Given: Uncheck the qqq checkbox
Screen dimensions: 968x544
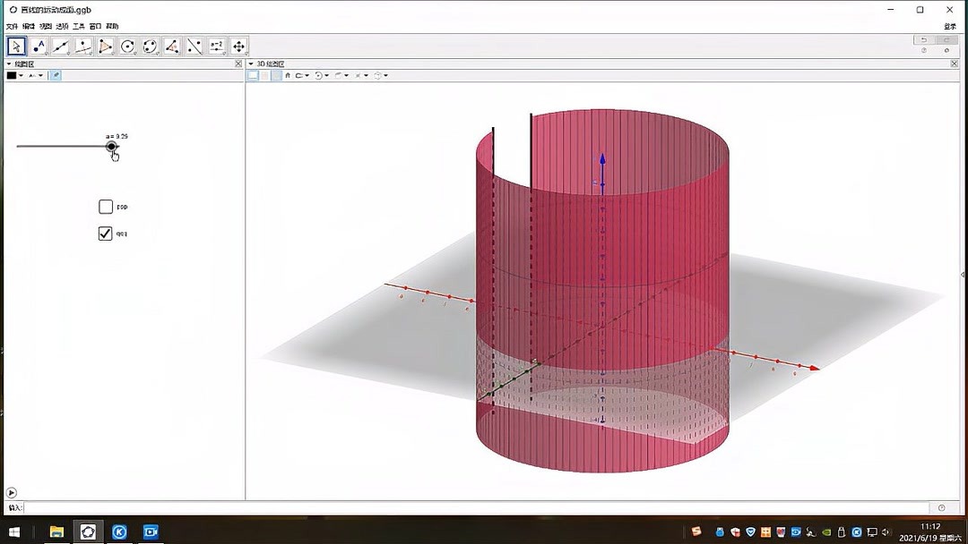Looking at the screenshot, I should [x=105, y=234].
